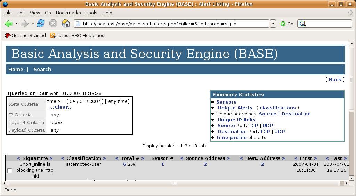
Task: Open Unique addresses Source link
Action: coord(267,114)
